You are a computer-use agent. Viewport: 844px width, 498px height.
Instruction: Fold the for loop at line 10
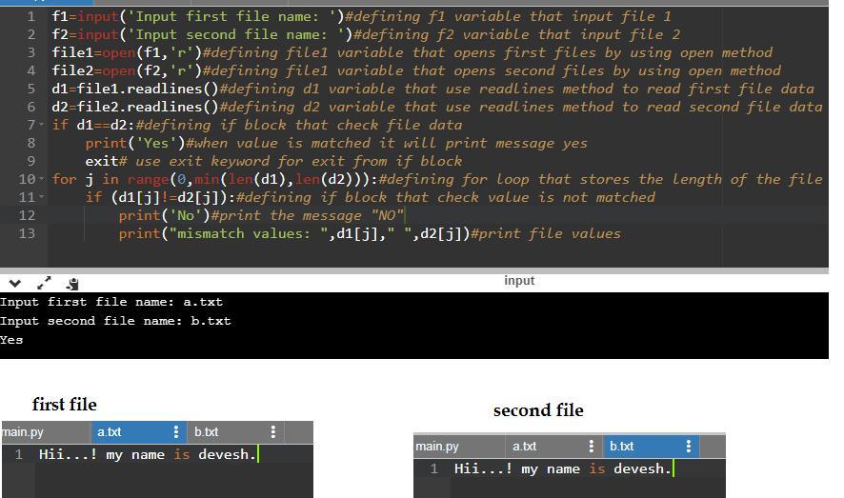tap(42, 180)
